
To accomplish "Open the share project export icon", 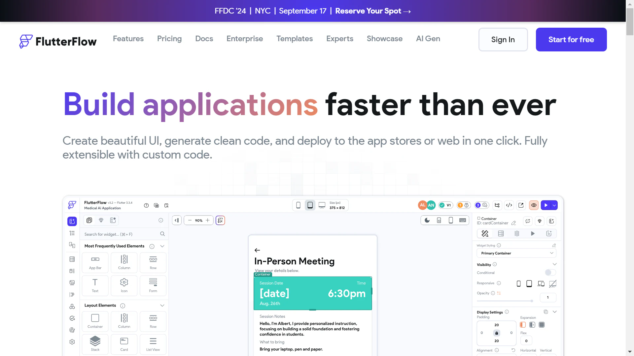I will 521,205.
